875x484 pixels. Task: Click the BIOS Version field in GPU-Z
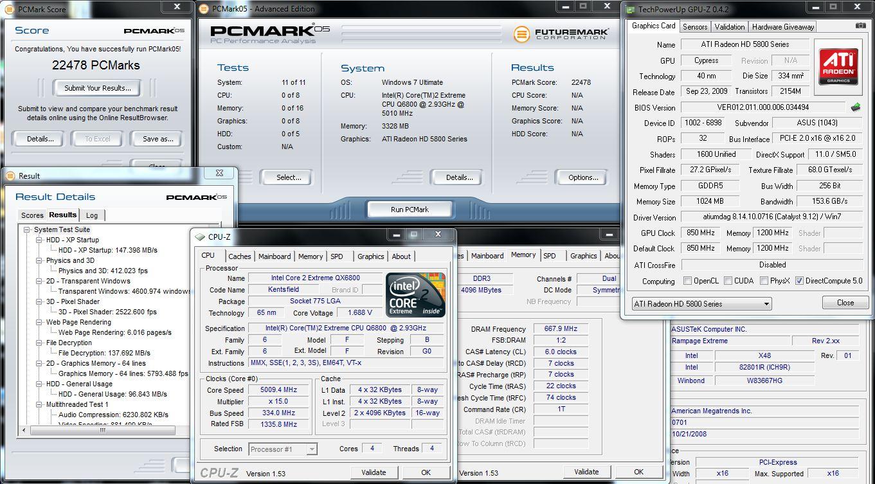762,107
